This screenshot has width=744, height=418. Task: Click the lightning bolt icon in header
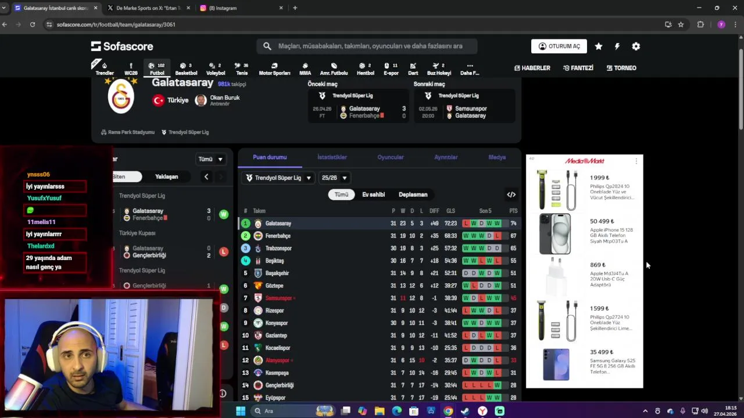(x=617, y=46)
